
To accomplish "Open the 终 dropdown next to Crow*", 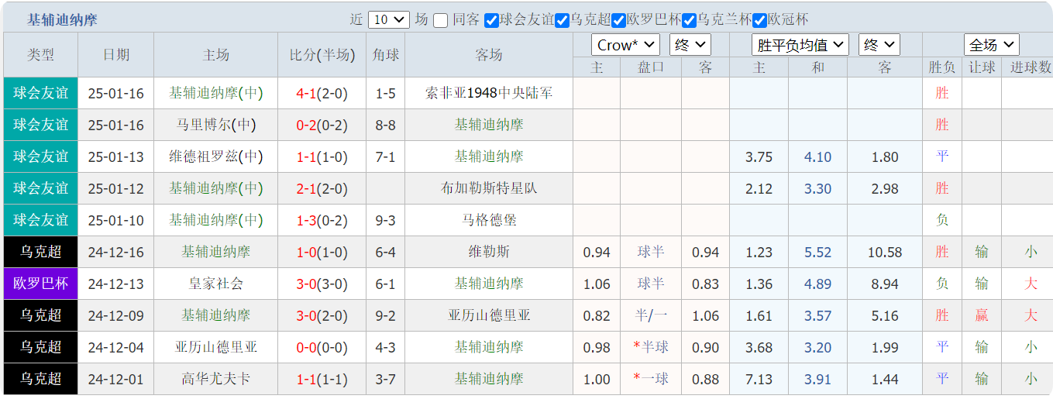I will (x=690, y=45).
